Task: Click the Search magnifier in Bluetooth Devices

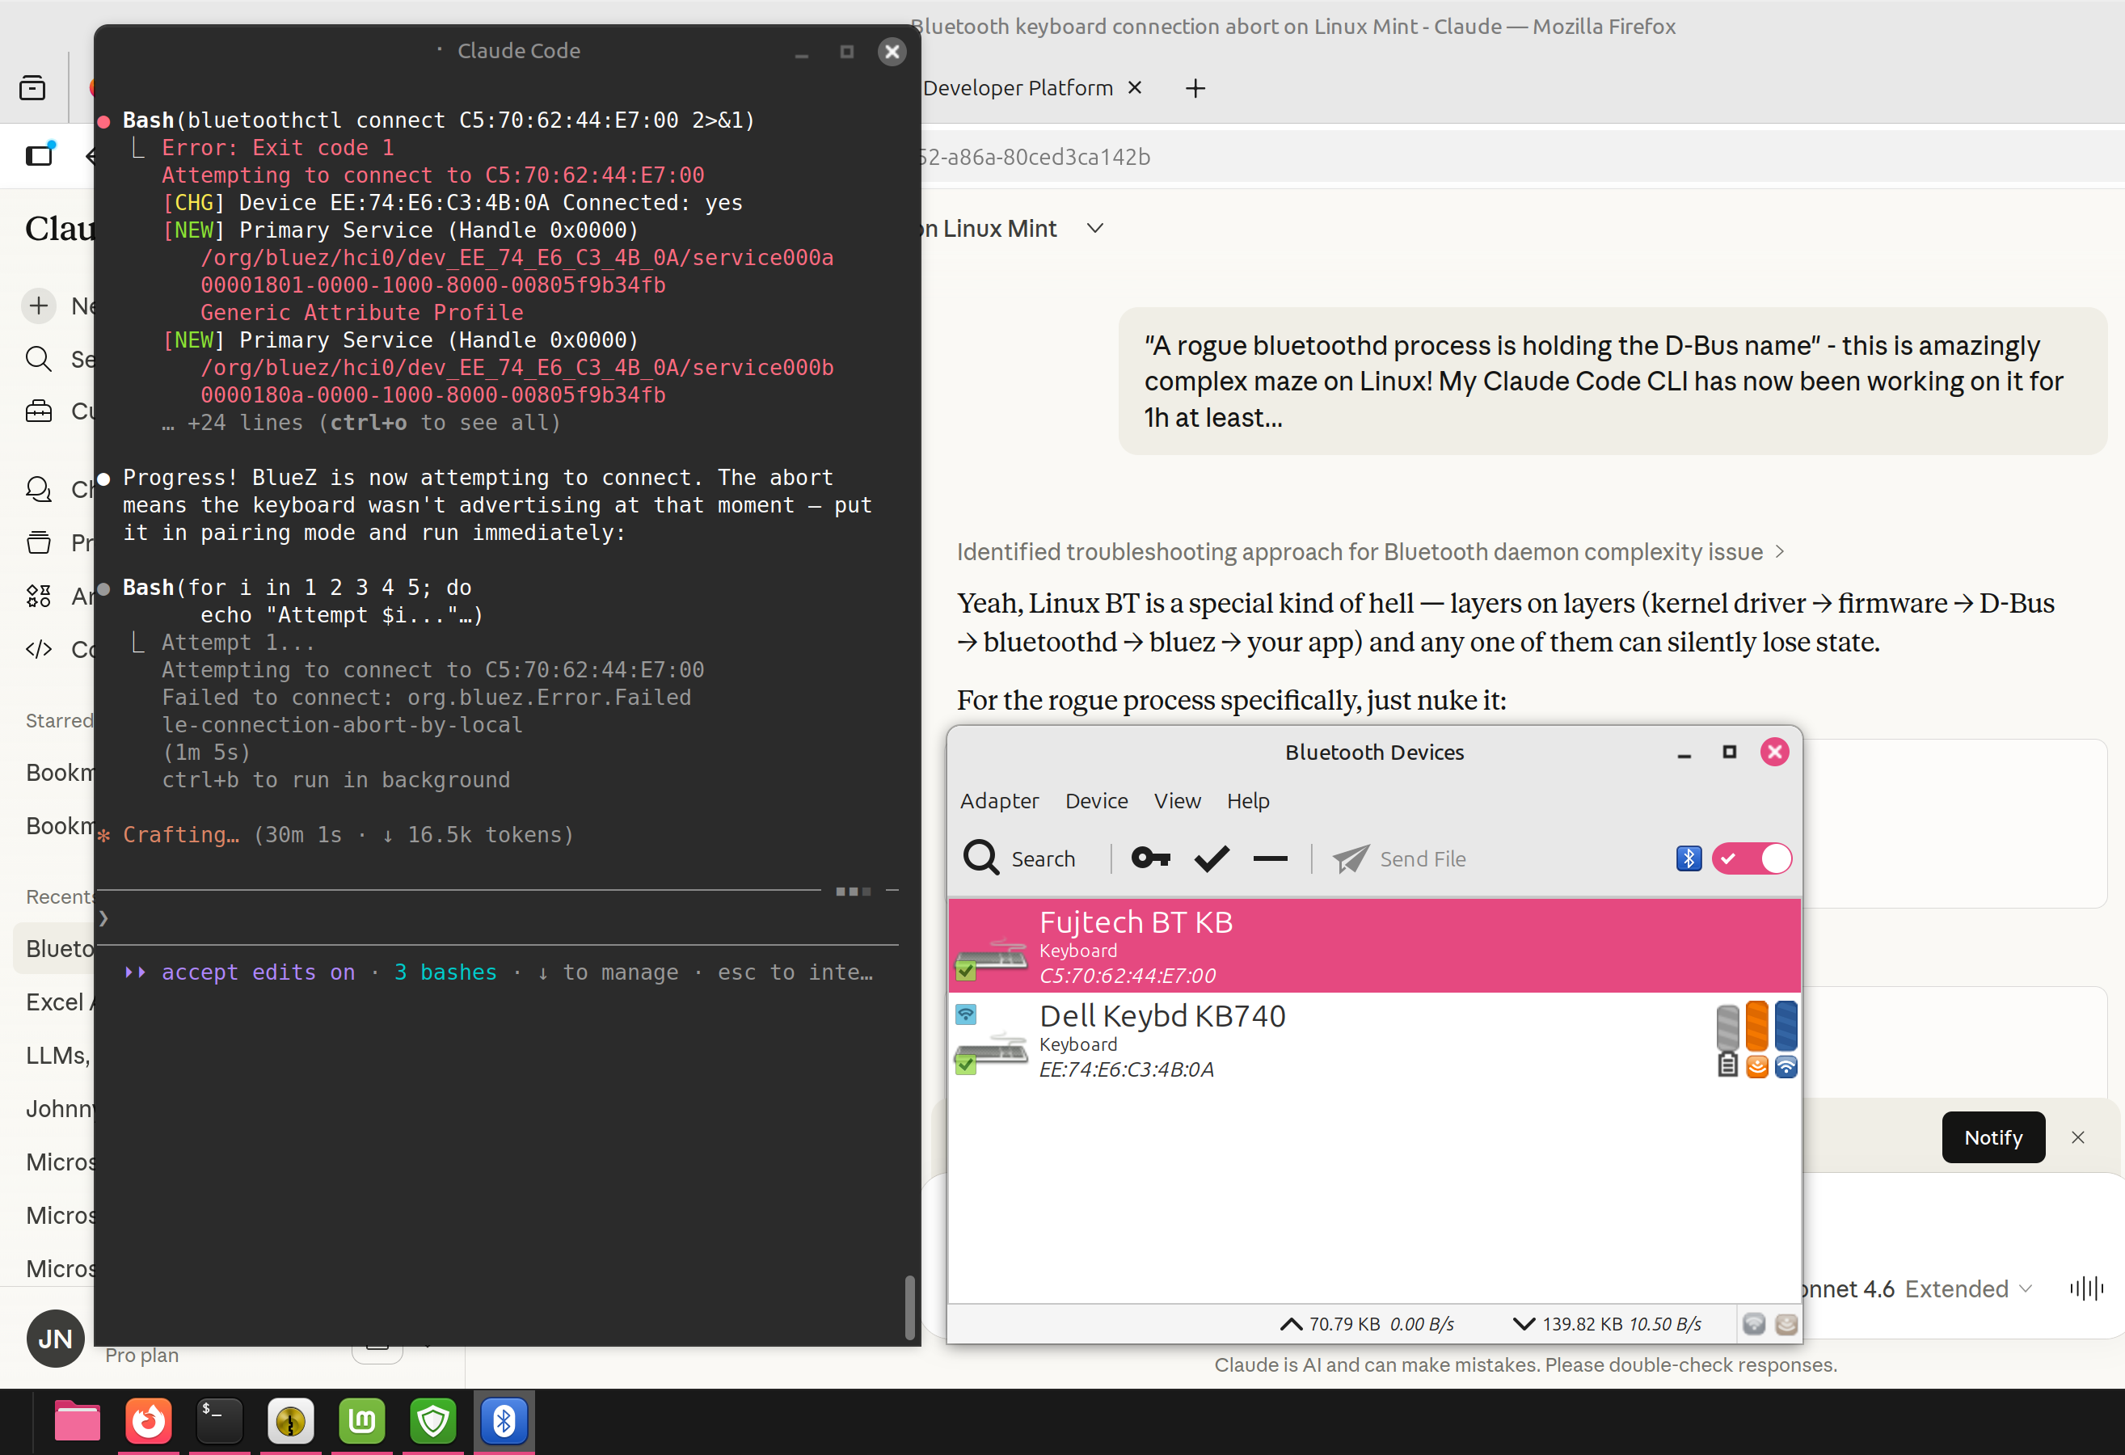Action: tap(981, 858)
